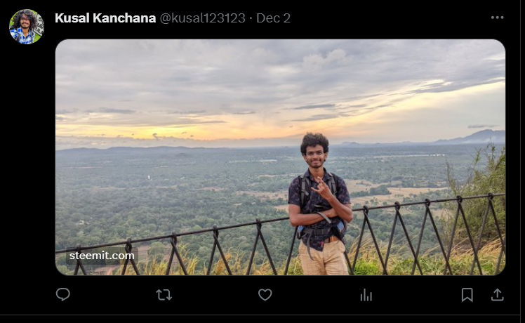Image resolution: width=525 pixels, height=323 pixels.
Task: Open the Dec 2 timestamp permalink
Action: click(x=273, y=18)
